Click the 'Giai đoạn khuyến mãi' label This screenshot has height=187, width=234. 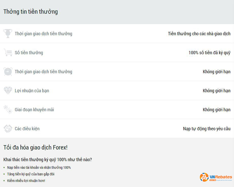pos(34,110)
